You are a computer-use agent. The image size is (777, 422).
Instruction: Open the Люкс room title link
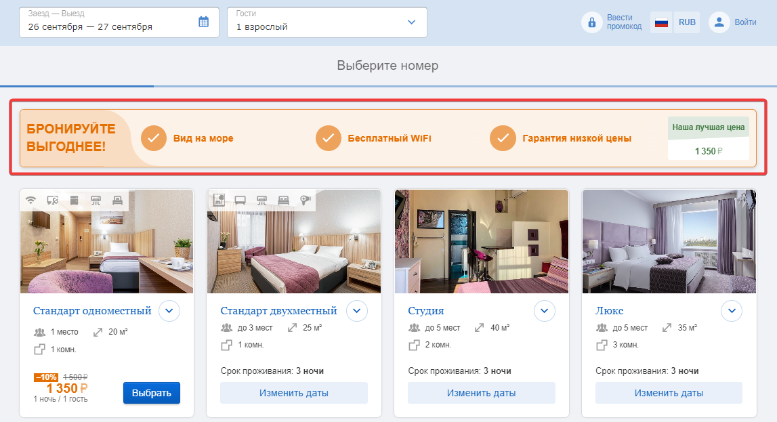click(x=609, y=311)
